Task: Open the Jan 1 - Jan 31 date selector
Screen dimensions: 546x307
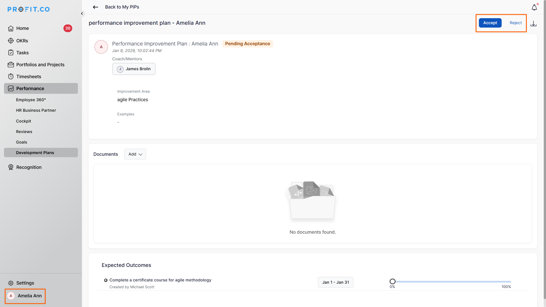Action: pyautogui.click(x=336, y=282)
